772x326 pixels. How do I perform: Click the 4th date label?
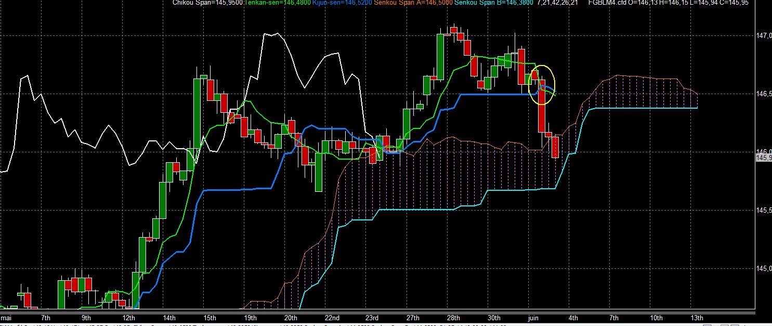pos(573,318)
